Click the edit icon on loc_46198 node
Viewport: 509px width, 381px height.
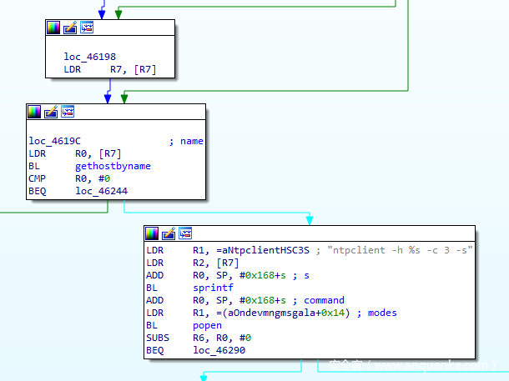(69, 28)
